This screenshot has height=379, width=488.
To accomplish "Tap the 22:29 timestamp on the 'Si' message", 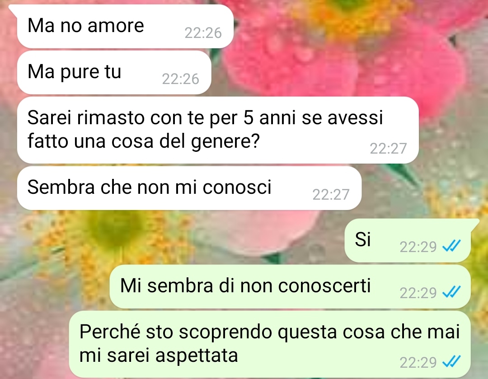I will click(x=418, y=247).
